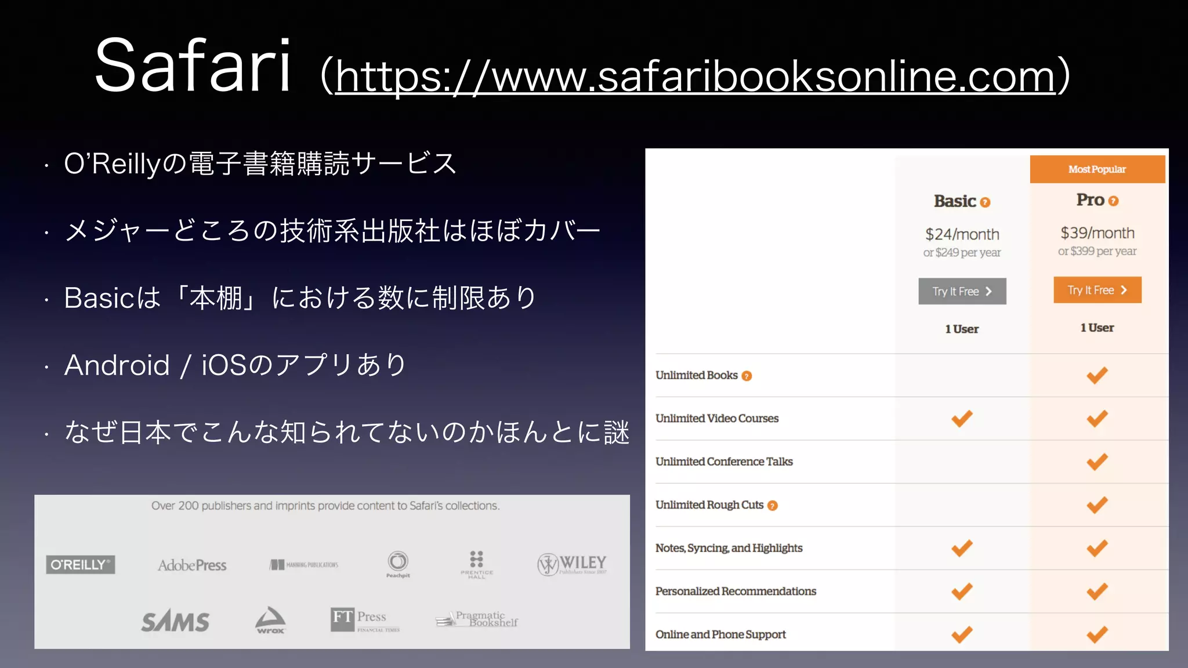1188x668 pixels.
Task: Click the $39/month price
Action: click(x=1098, y=233)
